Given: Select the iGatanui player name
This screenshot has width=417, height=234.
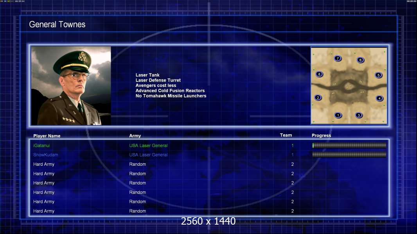Looking at the screenshot, I should tap(41, 145).
